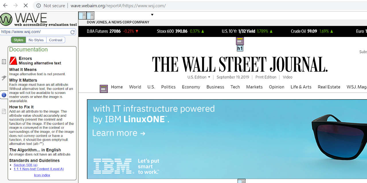Click the Print Edition link
The height and width of the screenshot is (183, 367).
[266, 77]
